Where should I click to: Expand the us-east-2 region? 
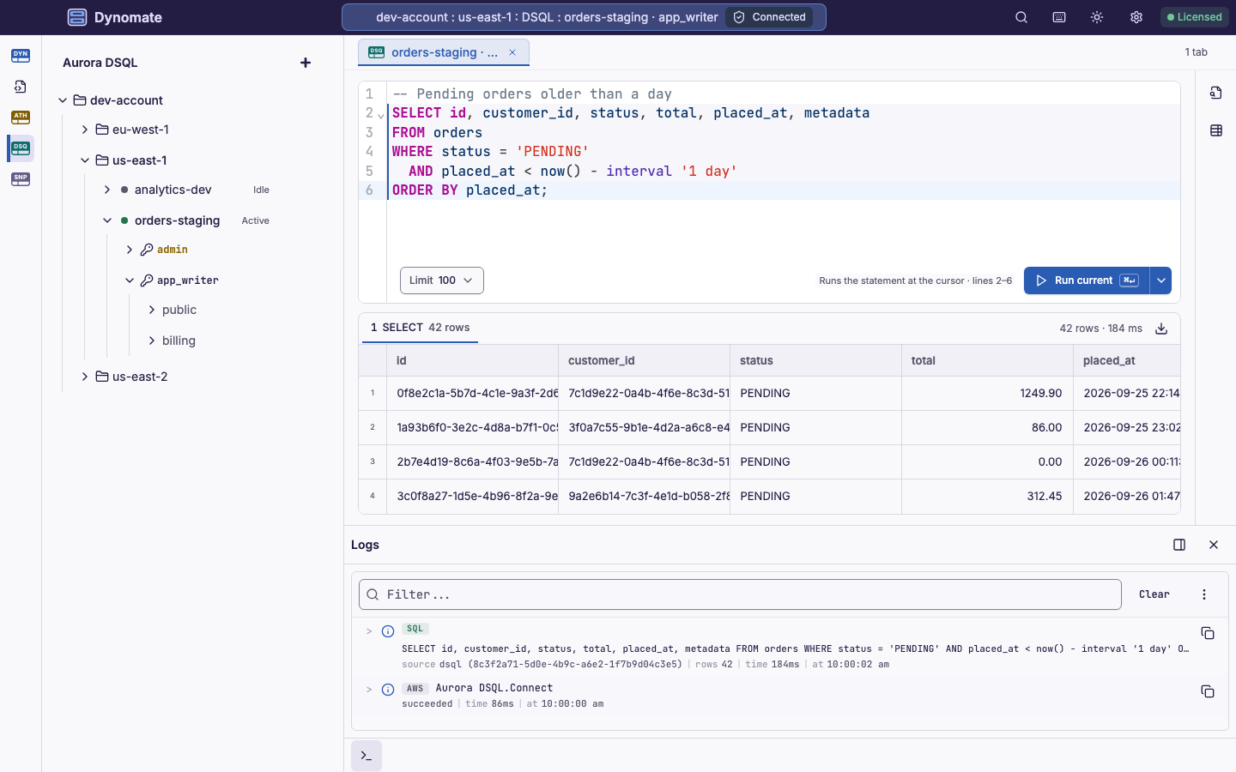tap(85, 377)
